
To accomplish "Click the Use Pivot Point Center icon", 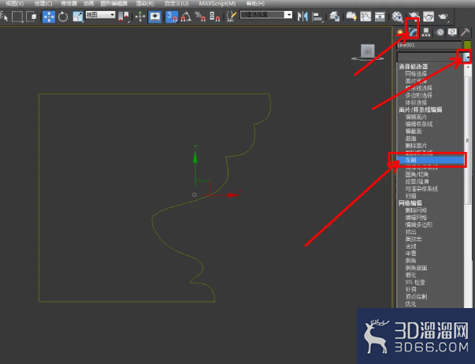I will pyautogui.click(x=124, y=17).
